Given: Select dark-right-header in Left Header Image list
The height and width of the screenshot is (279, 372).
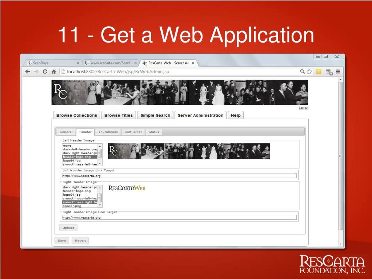Looking at the screenshot, I should [x=80, y=153].
